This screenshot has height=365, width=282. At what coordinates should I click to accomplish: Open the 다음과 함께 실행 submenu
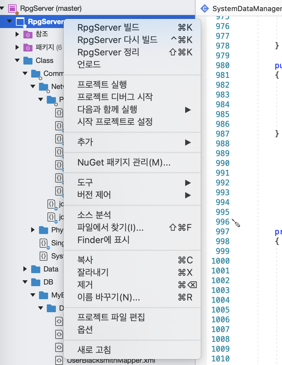(132, 109)
